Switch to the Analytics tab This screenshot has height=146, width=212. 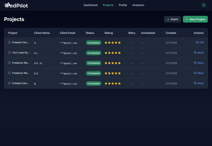(138, 5)
